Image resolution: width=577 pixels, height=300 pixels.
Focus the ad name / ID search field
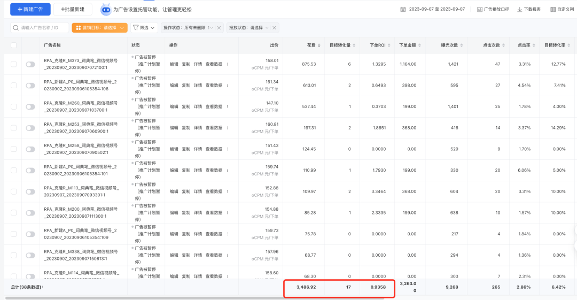coord(43,28)
